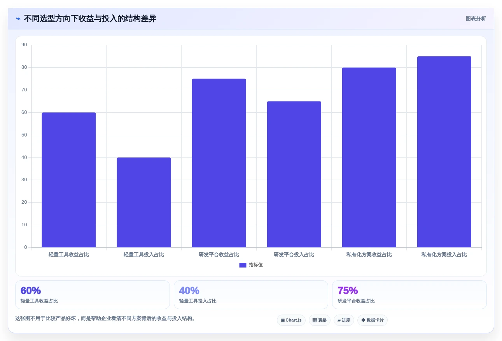Open the 40% 轻量工具投入占比 data card
This screenshot has height=341, width=502.
251,295
